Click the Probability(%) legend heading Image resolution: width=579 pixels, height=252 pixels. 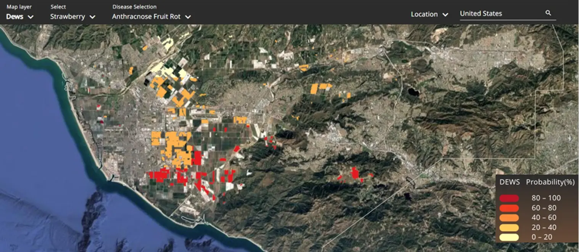click(x=550, y=182)
